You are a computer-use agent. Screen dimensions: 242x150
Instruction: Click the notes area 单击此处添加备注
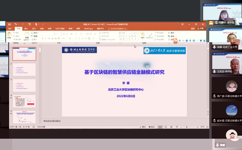pos(52,121)
